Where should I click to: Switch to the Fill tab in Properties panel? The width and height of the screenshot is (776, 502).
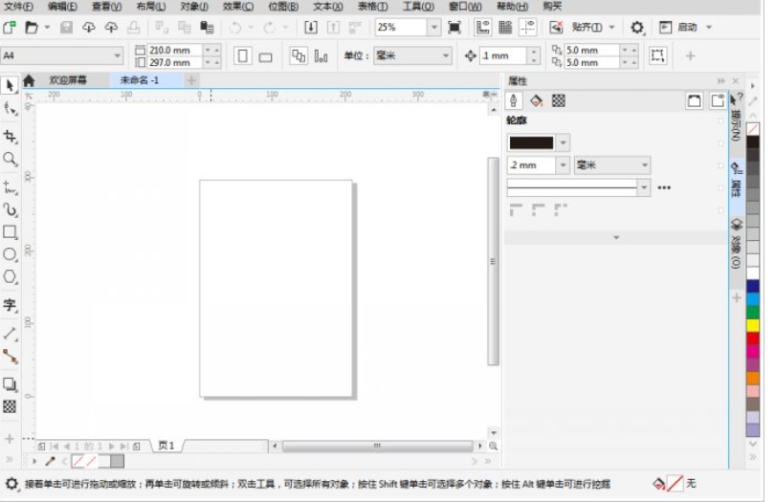coord(536,100)
